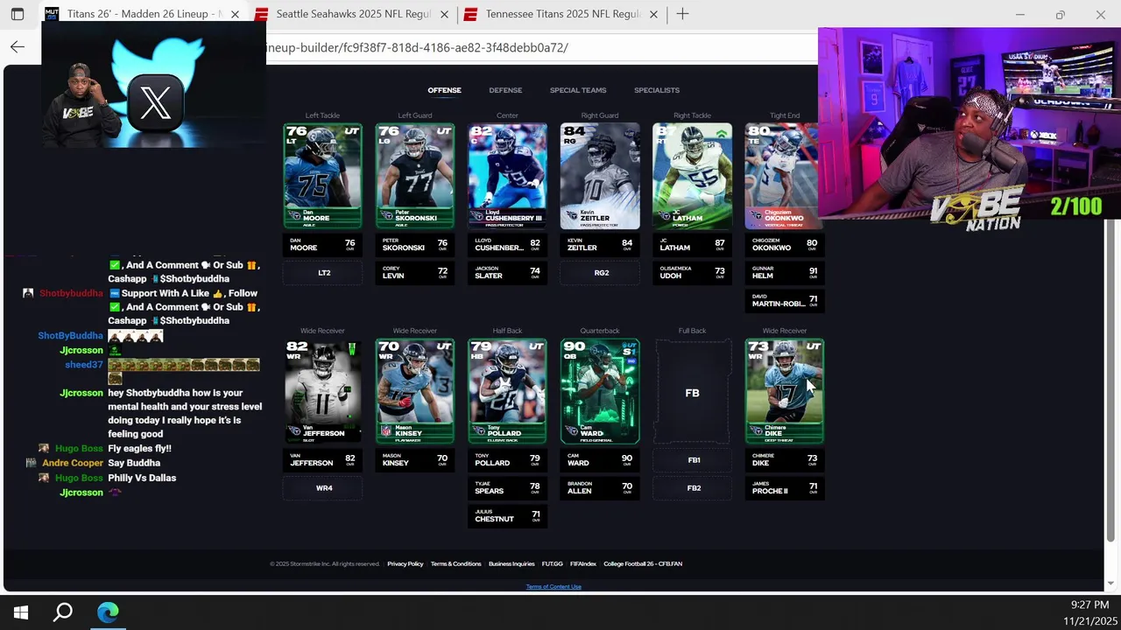
Task: Select Cam Ward quarterback card
Action: pos(600,391)
